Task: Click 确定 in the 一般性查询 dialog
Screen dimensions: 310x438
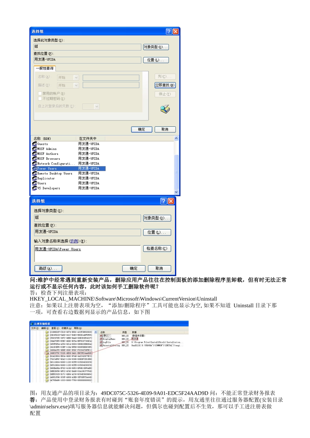Action: (x=142, y=129)
